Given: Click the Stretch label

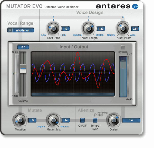Looking at the screenshot, I should [100, 35].
